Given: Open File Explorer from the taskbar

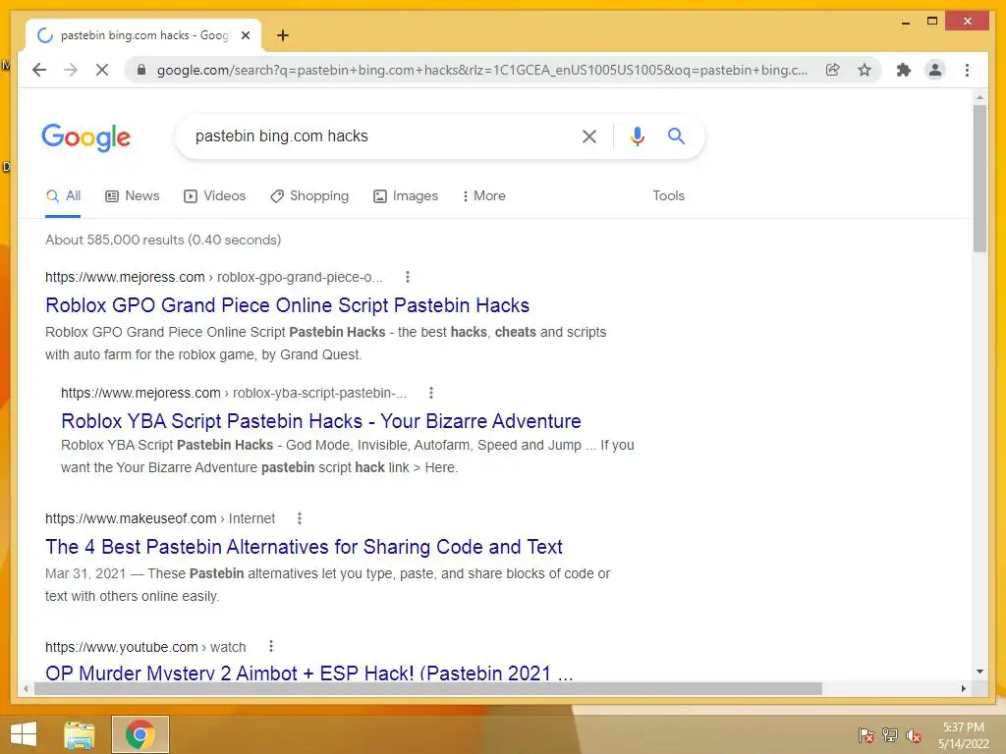Looking at the screenshot, I should [x=80, y=734].
